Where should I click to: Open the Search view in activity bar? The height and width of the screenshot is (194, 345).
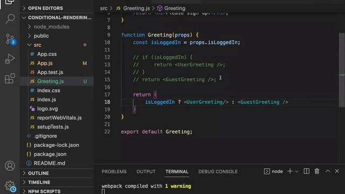pyautogui.click(x=10, y=19)
